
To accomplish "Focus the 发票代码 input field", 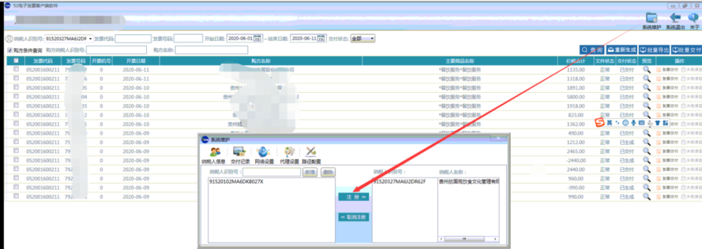I will pyautogui.click(x=133, y=39).
